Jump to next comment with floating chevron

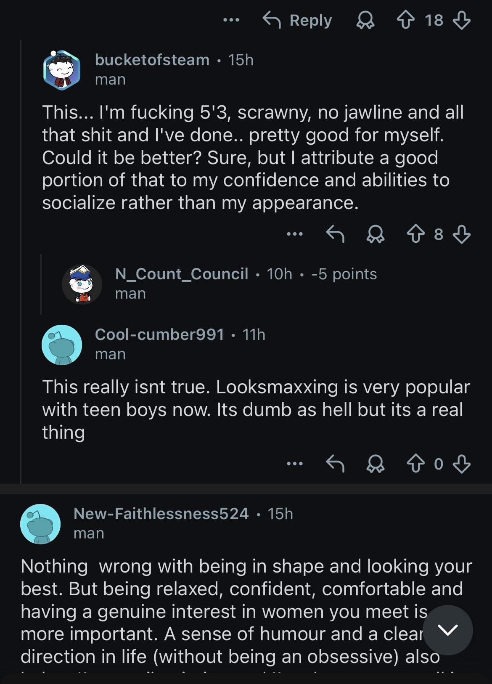(x=447, y=630)
